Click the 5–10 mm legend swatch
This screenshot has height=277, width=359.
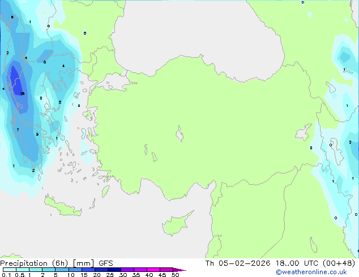coord(62,270)
